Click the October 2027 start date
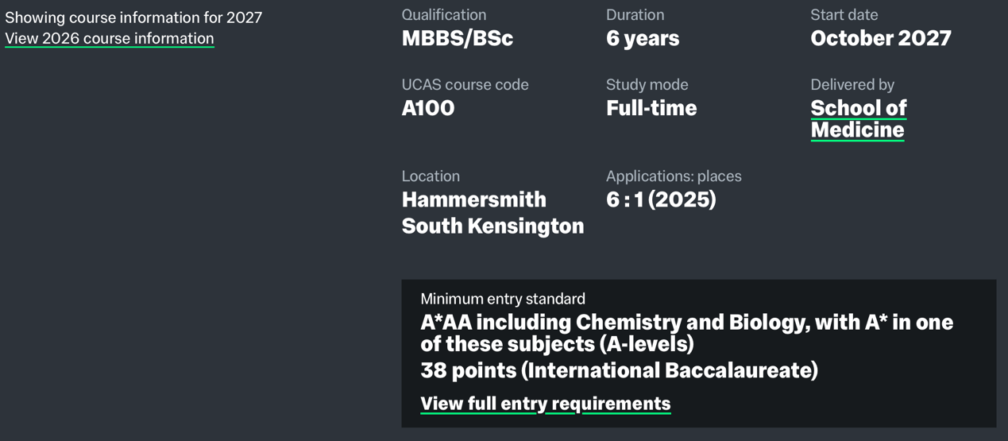 tap(880, 38)
